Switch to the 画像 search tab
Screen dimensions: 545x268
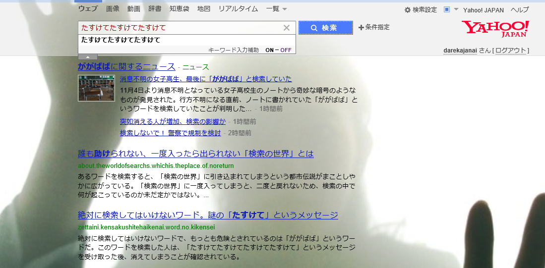pos(113,9)
